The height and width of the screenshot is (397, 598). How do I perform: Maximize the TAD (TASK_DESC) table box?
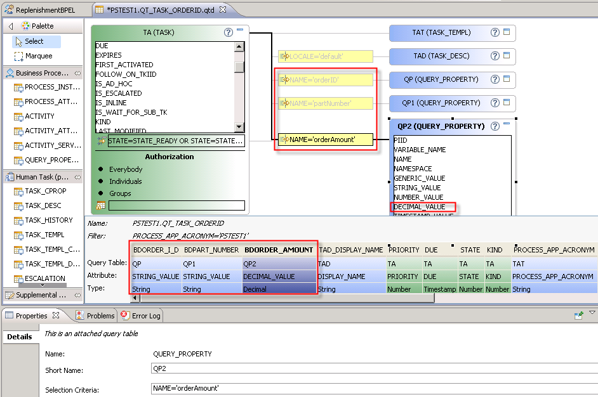(507, 55)
